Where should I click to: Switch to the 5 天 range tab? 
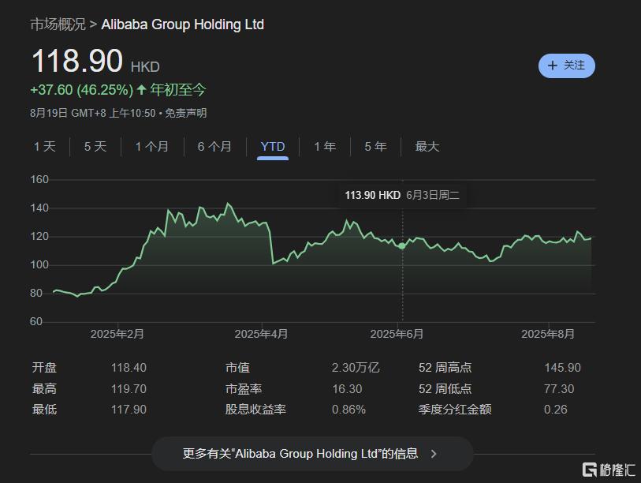click(95, 147)
